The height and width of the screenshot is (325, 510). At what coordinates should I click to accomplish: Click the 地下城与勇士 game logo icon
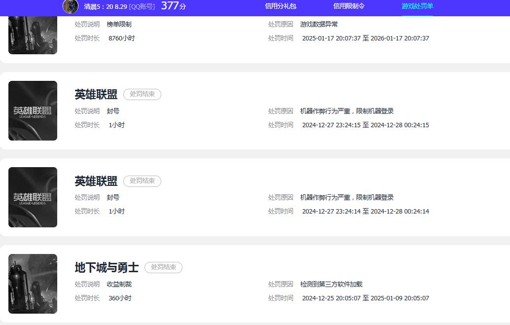point(33,283)
